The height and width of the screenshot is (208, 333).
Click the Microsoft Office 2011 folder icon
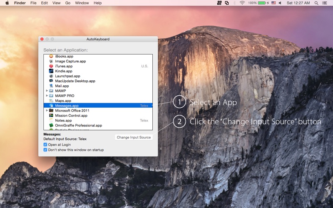pyautogui.click(x=51, y=110)
